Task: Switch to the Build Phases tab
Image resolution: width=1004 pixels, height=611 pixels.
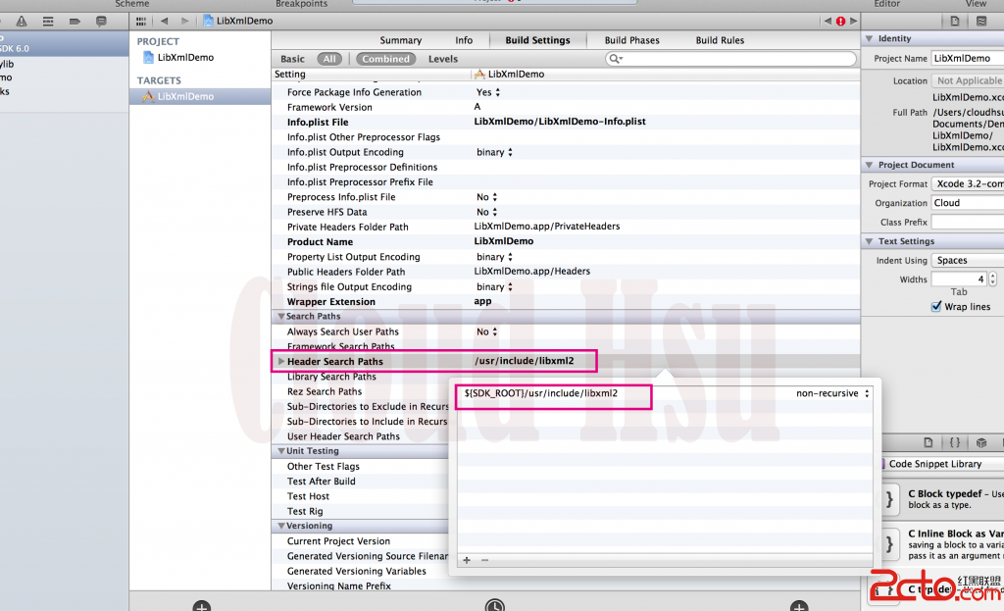Action: coord(632,40)
